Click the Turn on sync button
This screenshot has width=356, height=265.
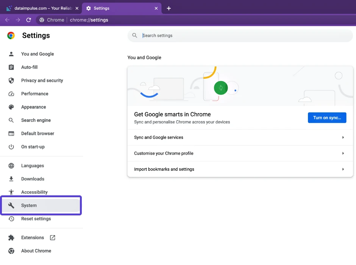[x=327, y=118]
